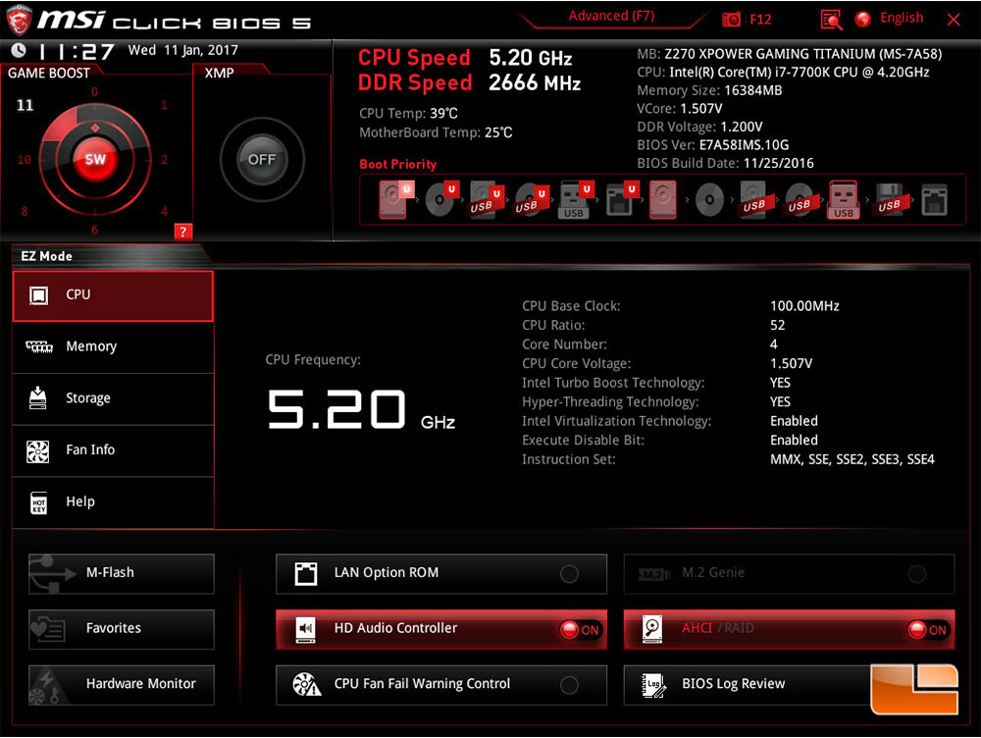
Task: Select the GAME BOOST panel header
Action: (49, 74)
